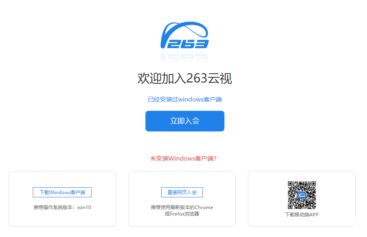Viewport: 367px width, 237px height.
Task: Download client via 下载Windows客户端 button
Action: (x=62, y=193)
